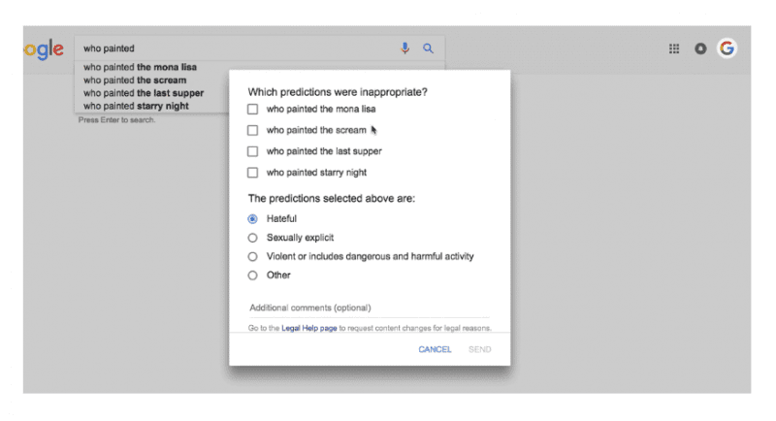776x421 pixels.
Task: Select the Hateful radio option
Action: coord(252,218)
